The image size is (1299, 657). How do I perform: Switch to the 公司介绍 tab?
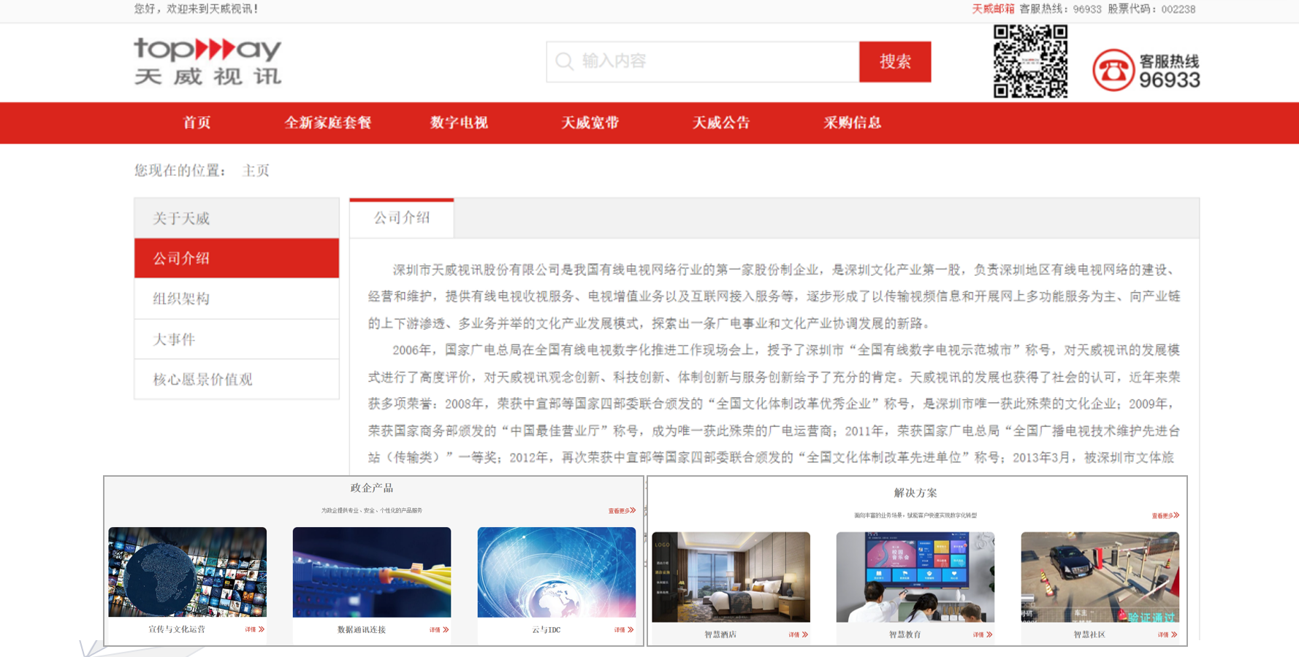pos(402,218)
